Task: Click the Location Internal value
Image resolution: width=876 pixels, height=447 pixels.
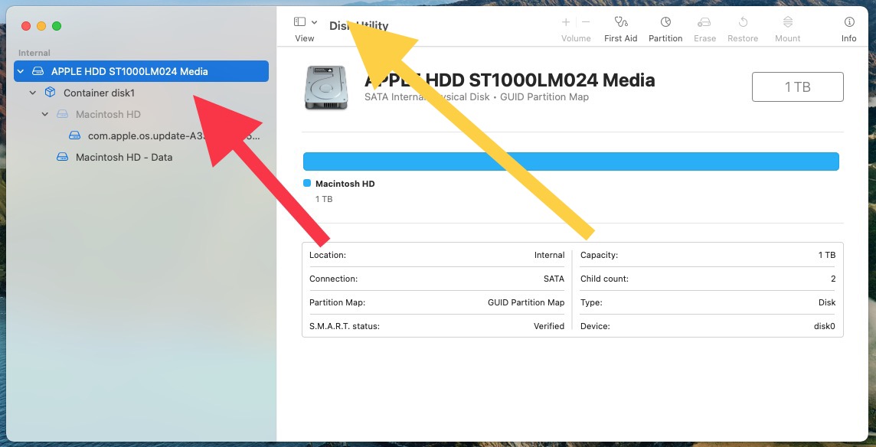Action: [x=549, y=255]
